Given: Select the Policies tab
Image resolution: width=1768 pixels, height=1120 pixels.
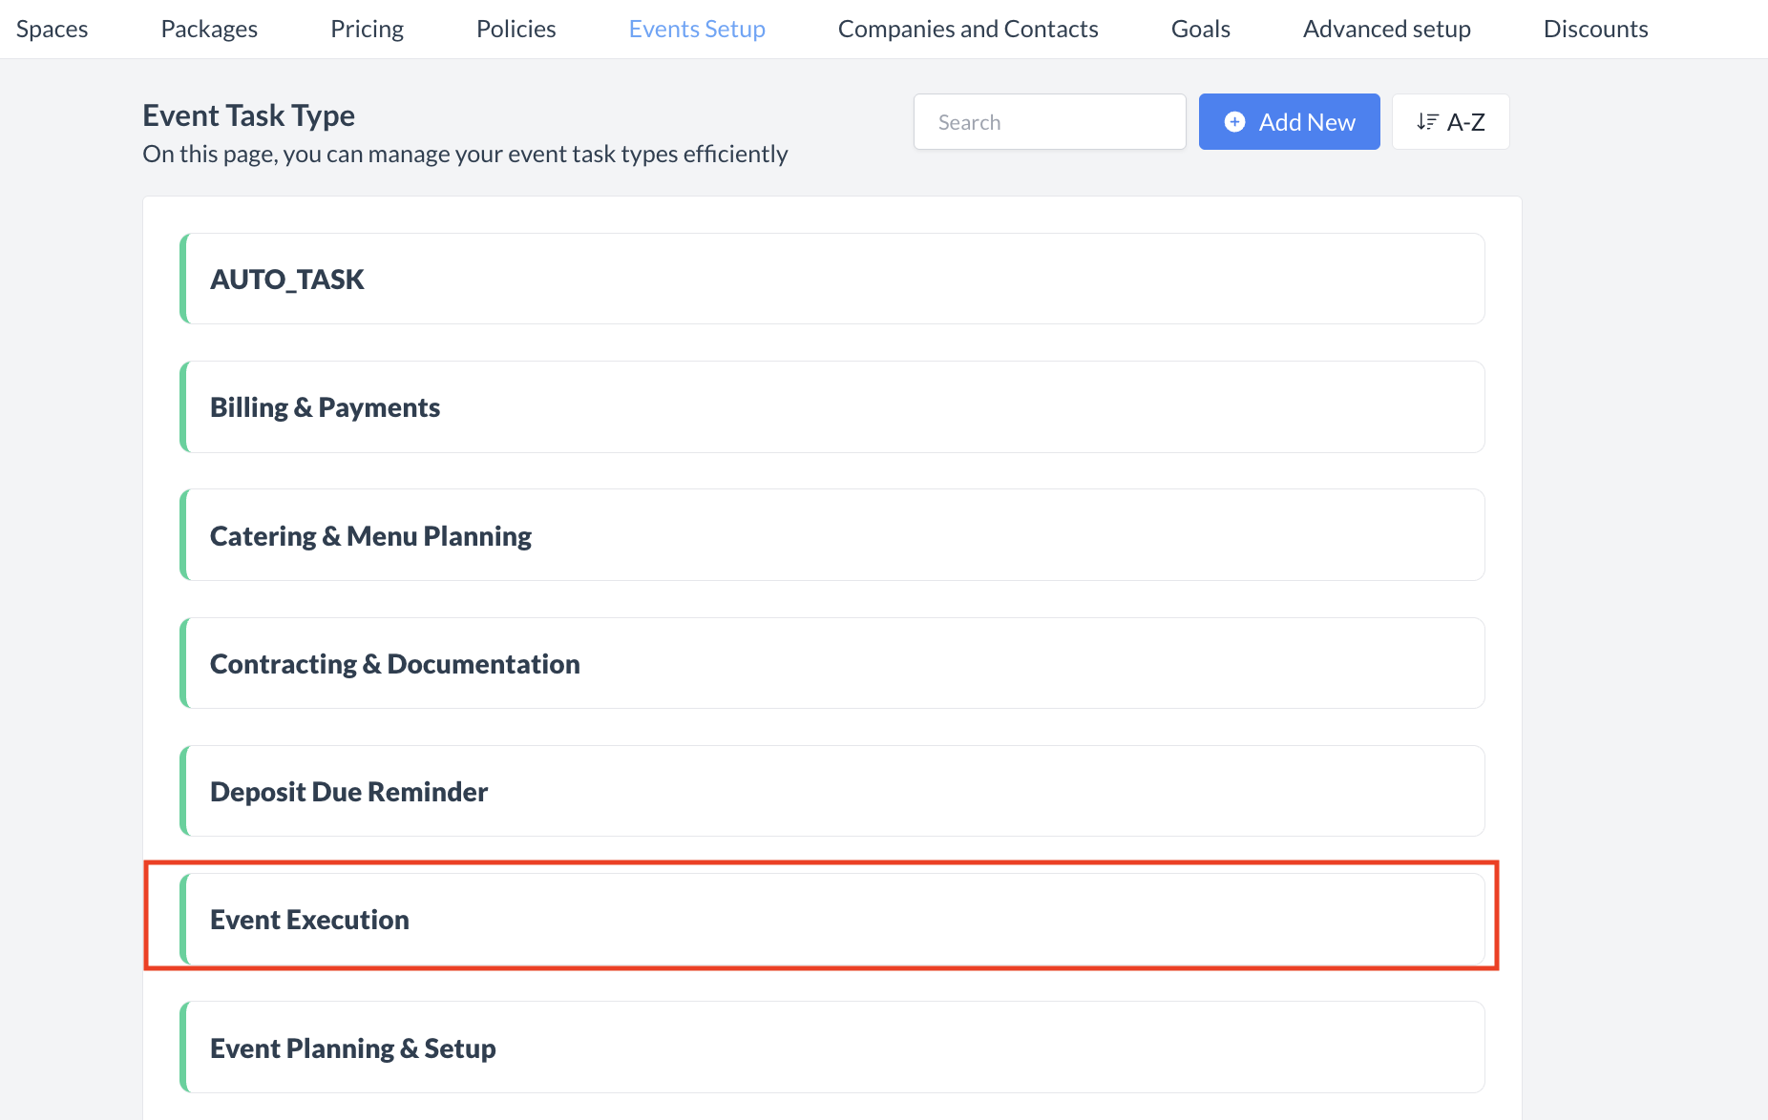Looking at the screenshot, I should 516,29.
